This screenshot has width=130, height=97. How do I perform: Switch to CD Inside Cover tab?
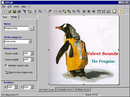coord(64,89)
